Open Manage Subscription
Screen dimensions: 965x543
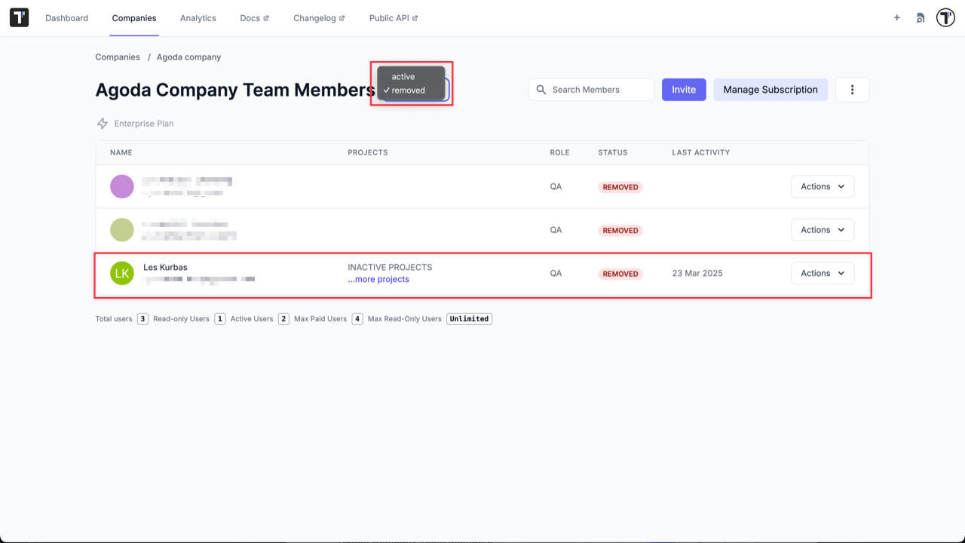(x=770, y=89)
